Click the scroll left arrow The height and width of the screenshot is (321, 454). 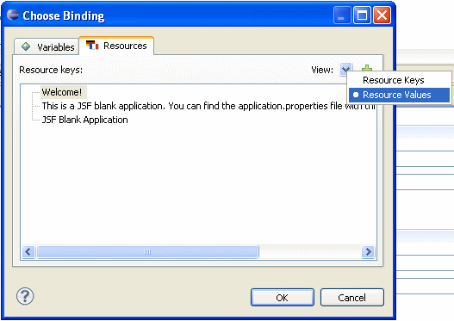[x=28, y=251]
